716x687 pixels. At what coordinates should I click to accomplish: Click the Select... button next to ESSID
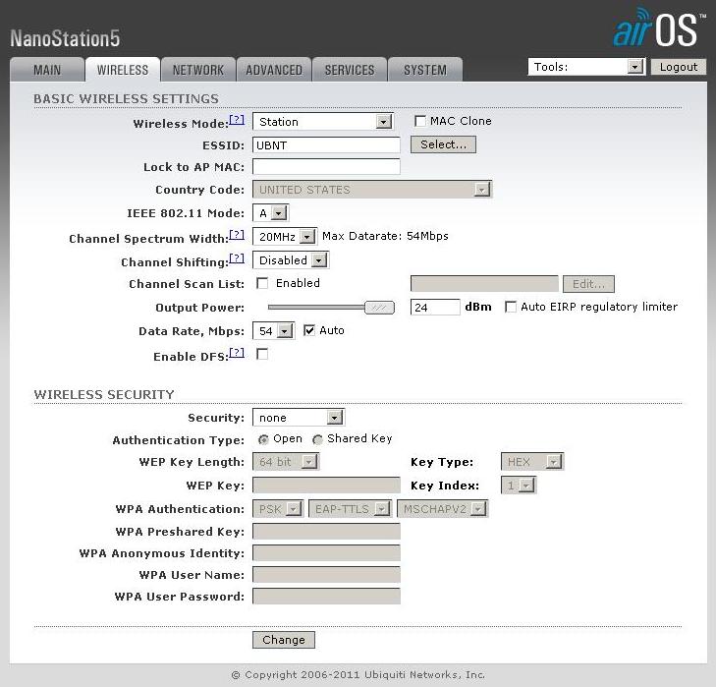(443, 144)
